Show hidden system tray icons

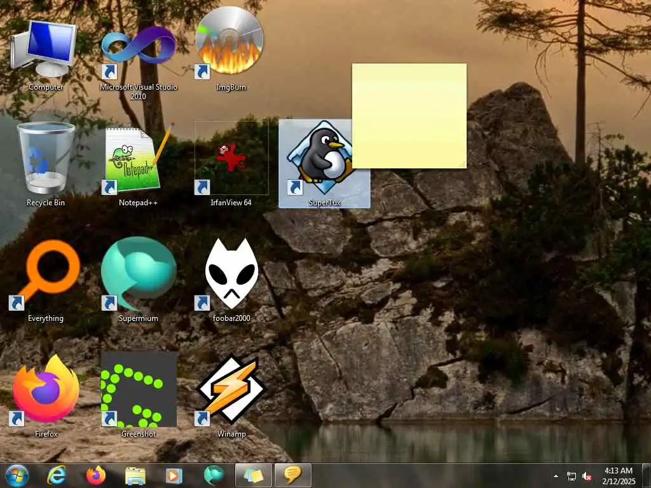tap(556, 476)
